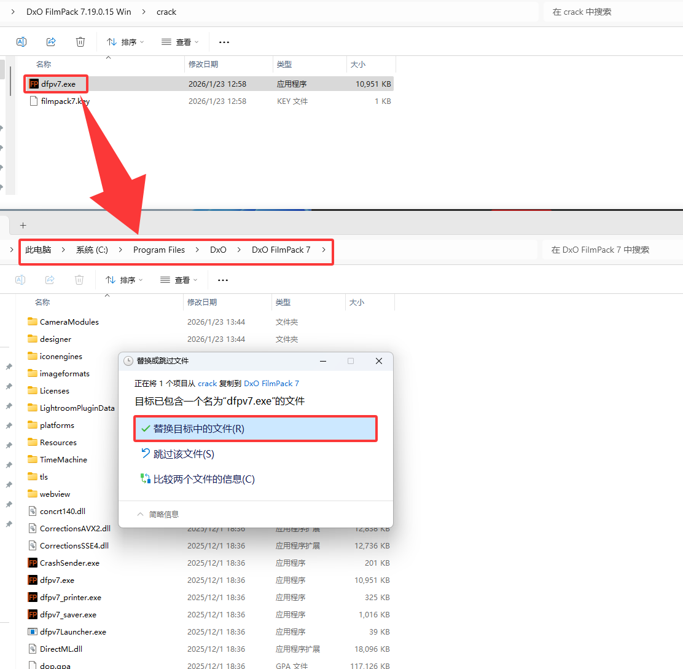Select the Licenses folder

click(x=49, y=390)
